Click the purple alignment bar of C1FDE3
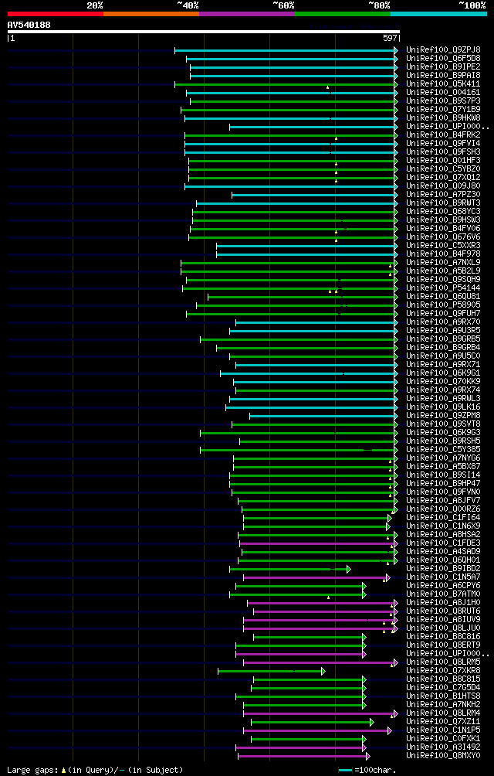The height and width of the screenshot is (776, 494). point(319,543)
